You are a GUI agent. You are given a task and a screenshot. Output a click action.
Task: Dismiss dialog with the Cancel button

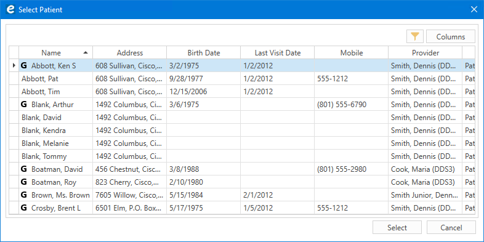pos(451,227)
